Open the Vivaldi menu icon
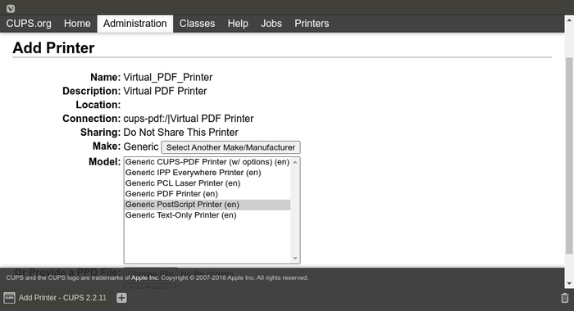This screenshot has width=574, height=311. point(10,8)
